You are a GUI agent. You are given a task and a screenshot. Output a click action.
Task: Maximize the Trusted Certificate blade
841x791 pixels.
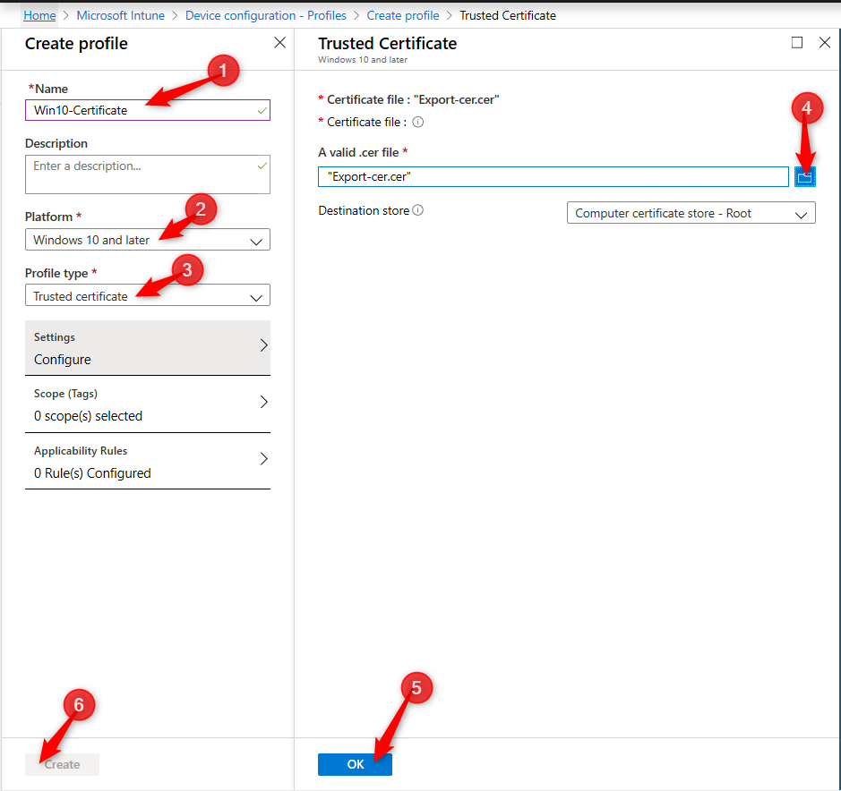797,42
